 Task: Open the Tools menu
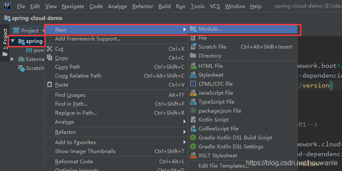click(x=198, y=6)
